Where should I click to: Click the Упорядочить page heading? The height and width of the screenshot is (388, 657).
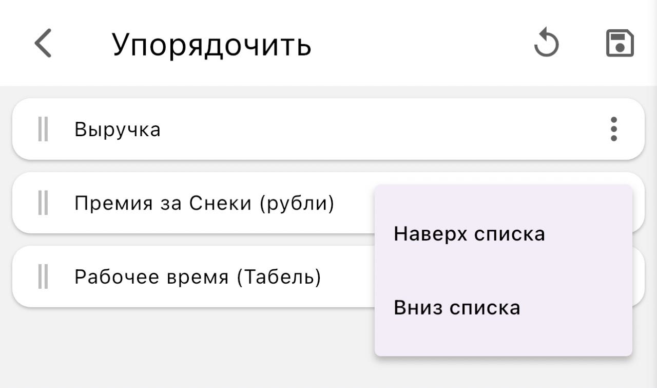click(211, 44)
